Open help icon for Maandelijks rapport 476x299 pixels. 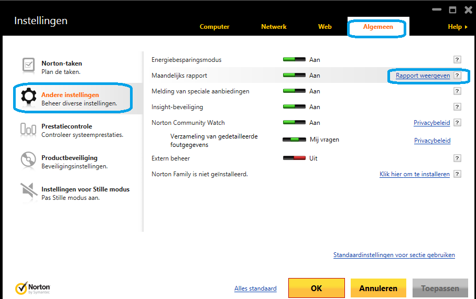click(457, 76)
